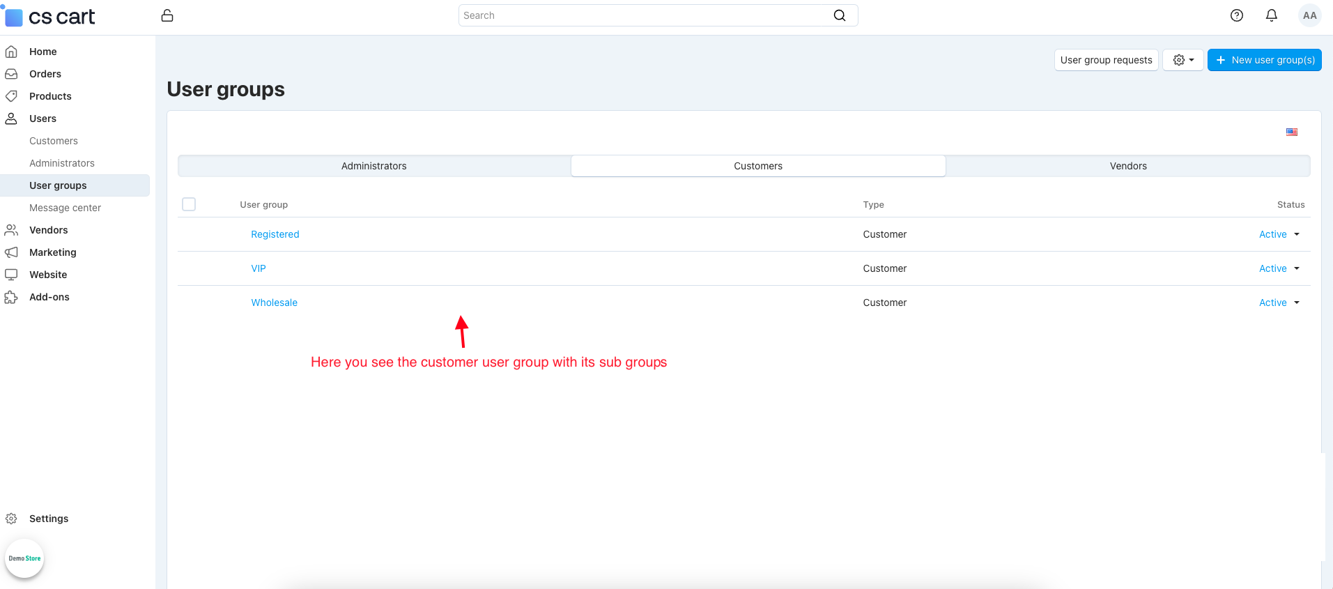Switch to the Administrators tab

tap(374, 166)
